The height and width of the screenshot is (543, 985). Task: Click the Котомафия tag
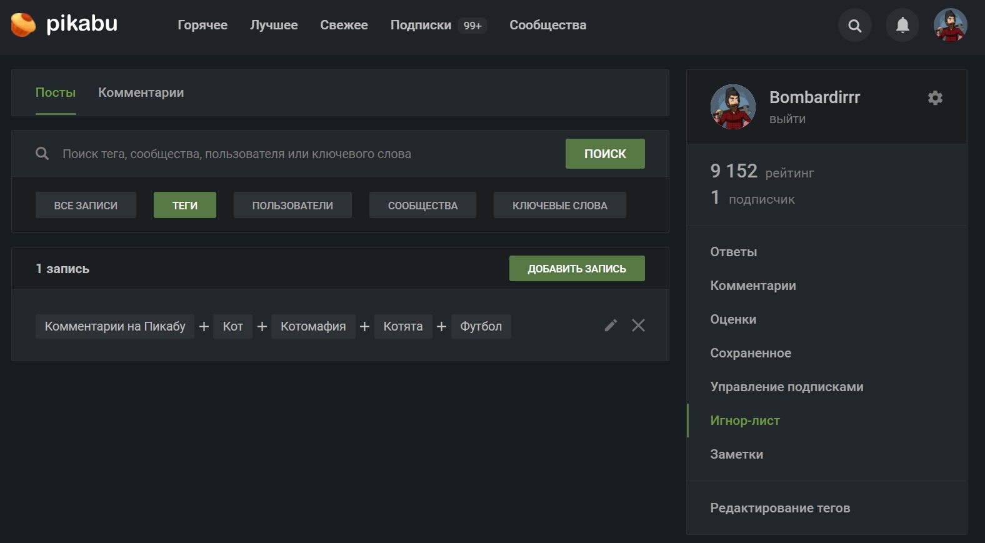[x=313, y=326]
